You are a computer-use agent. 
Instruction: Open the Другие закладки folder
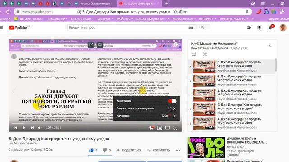(279, 19)
